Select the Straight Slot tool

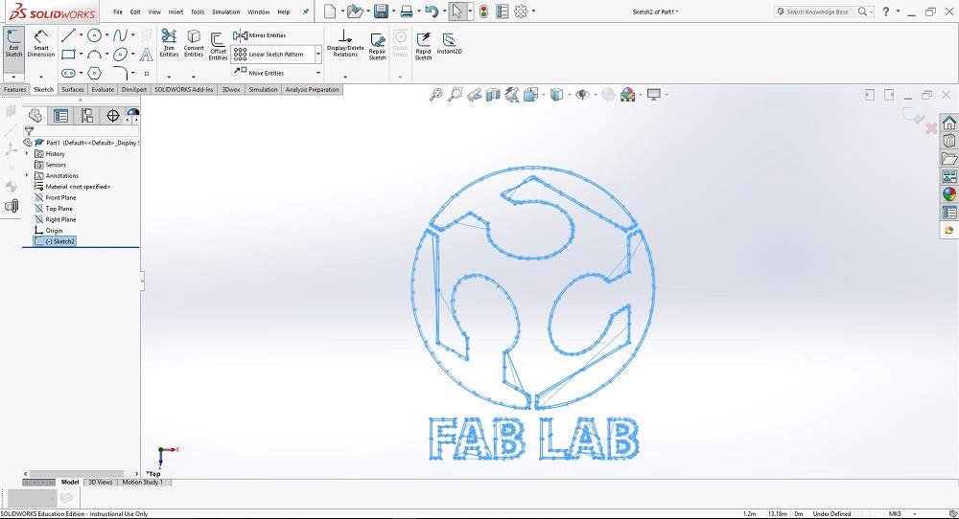pyautogui.click(x=68, y=74)
